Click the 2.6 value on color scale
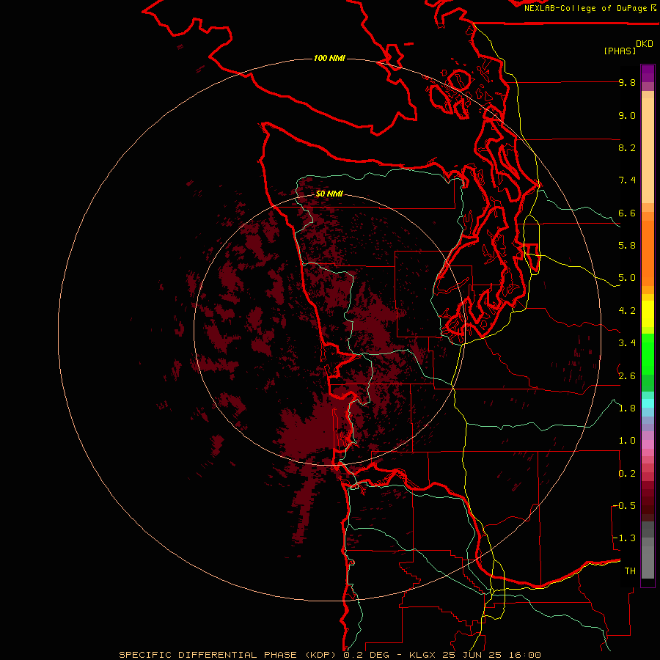The image size is (660, 660). point(627,376)
